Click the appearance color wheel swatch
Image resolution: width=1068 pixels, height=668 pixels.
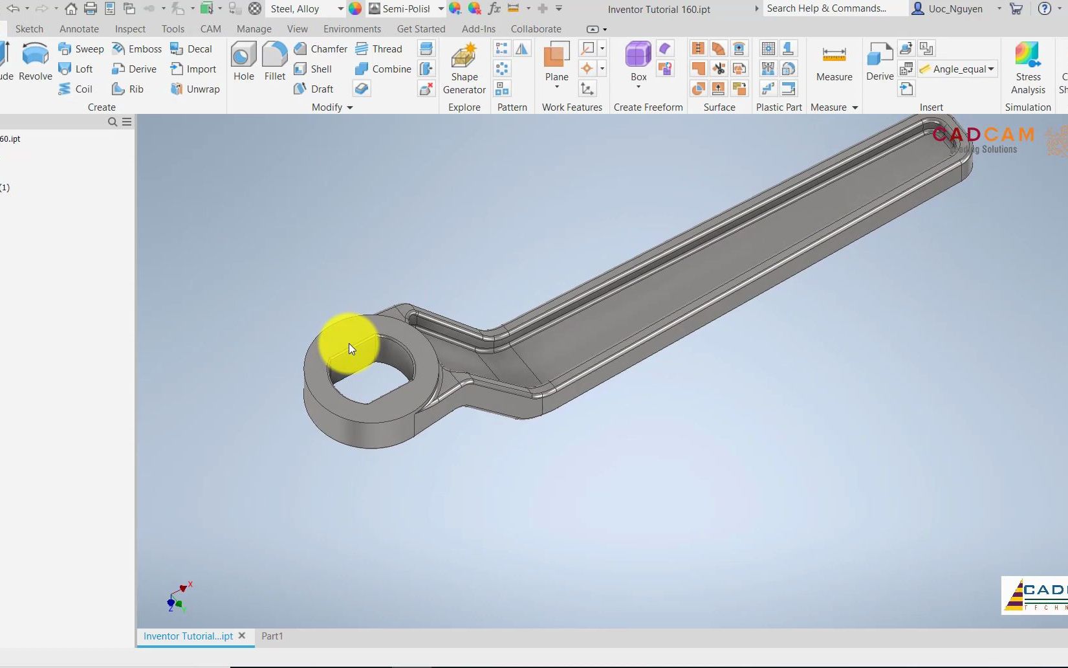[x=355, y=9]
